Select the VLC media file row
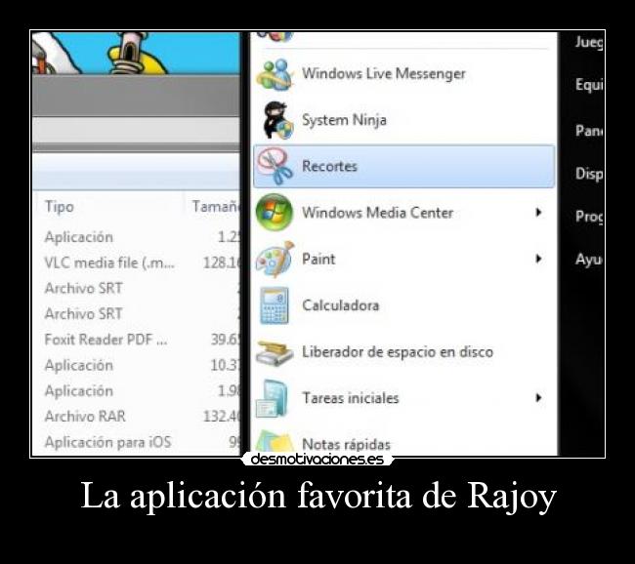 coord(138,263)
